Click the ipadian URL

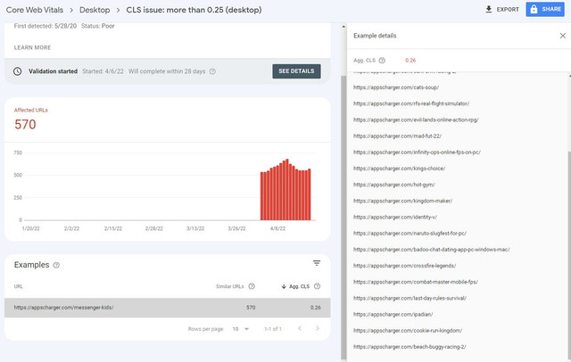(393, 315)
